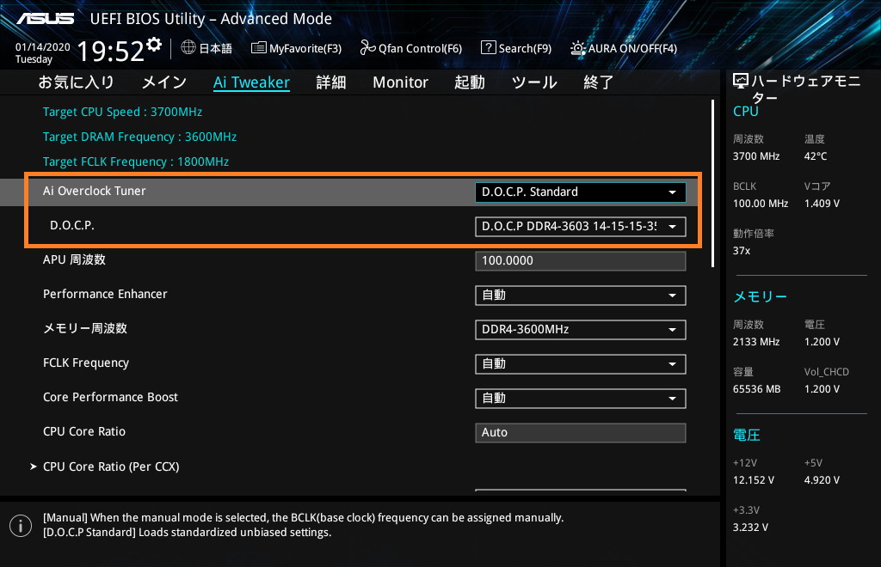Select the D.O.C.P. row label
881x567 pixels.
pos(72,225)
